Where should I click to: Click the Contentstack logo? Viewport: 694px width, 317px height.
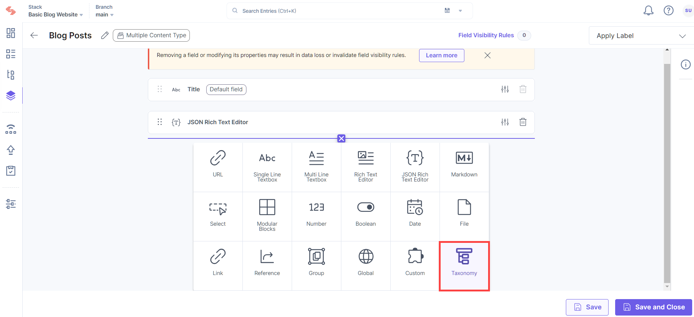point(11,11)
